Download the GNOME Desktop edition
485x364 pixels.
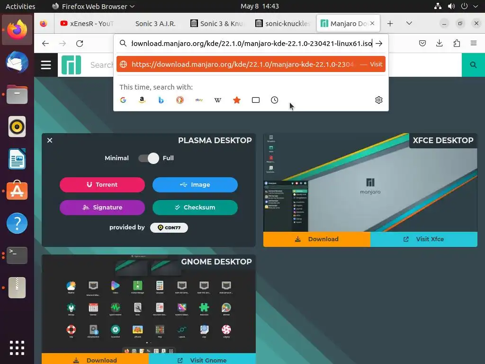pos(95,359)
